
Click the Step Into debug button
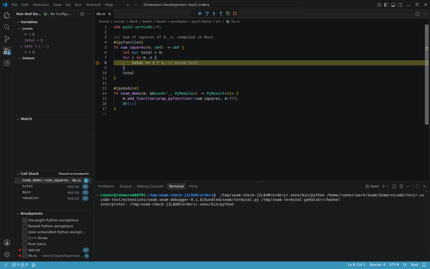pyautogui.click(x=214, y=13)
